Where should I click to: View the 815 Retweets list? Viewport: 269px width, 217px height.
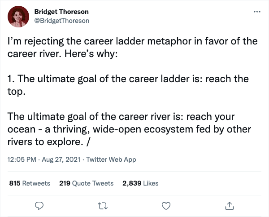pos(30,183)
